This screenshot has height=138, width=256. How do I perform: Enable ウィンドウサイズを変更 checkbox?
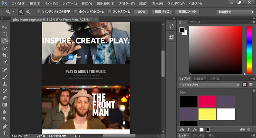(x=38, y=12)
